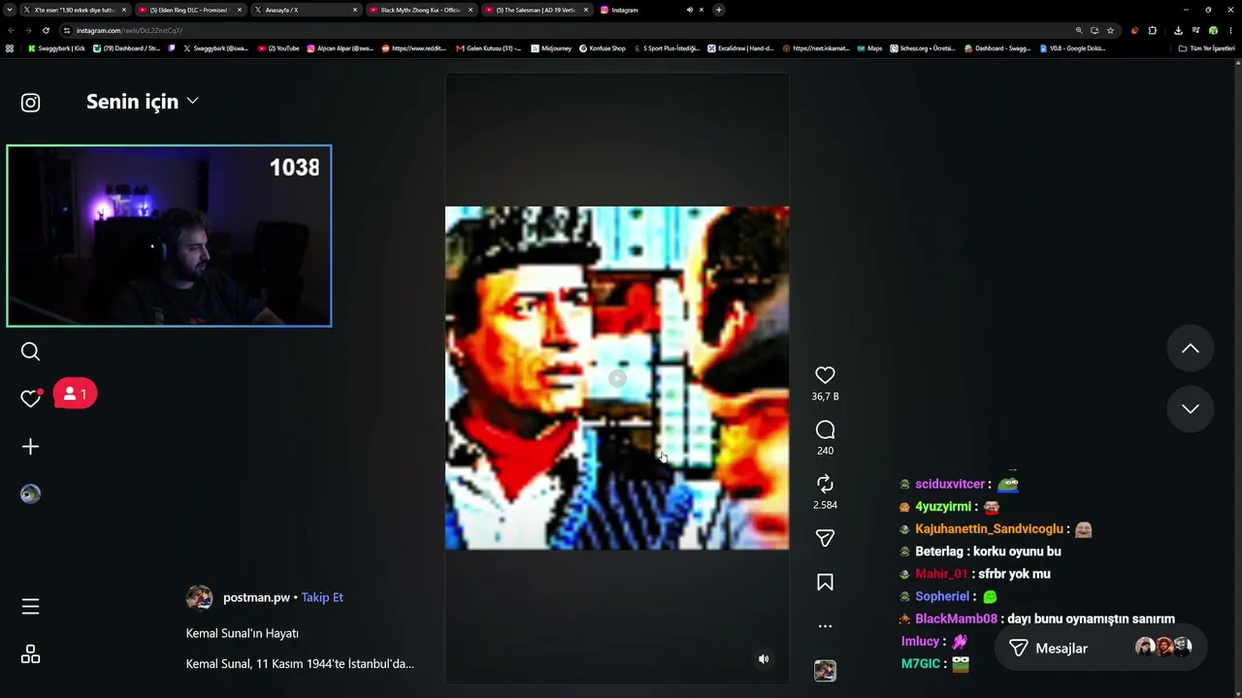Open notifications heart icon in sidebar
The height and width of the screenshot is (698, 1242).
[31, 397]
